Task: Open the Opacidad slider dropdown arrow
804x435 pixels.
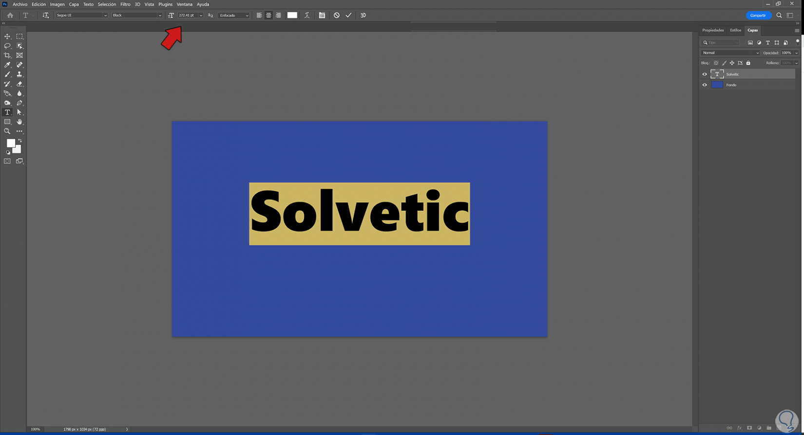Action: coord(797,53)
